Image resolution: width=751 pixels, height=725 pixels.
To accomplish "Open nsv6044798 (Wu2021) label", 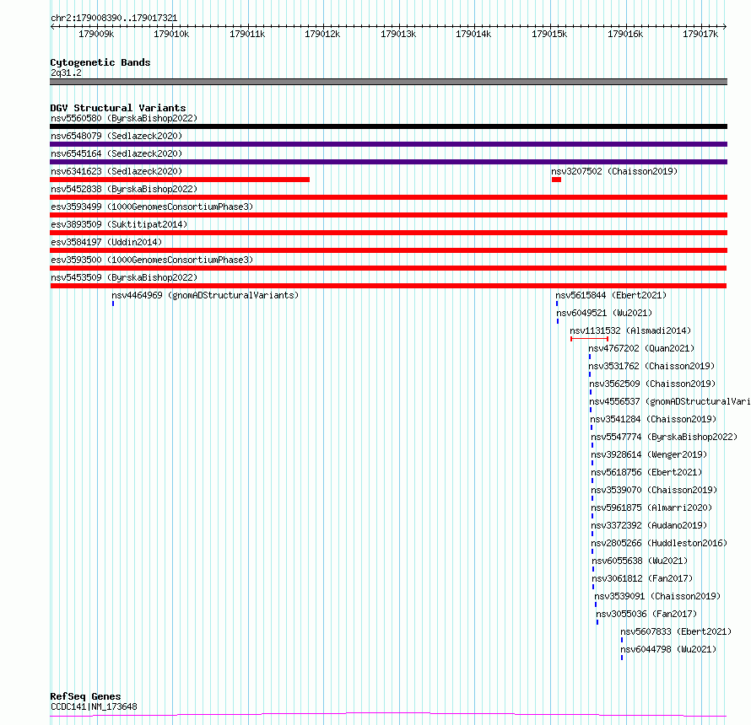I will (668, 649).
